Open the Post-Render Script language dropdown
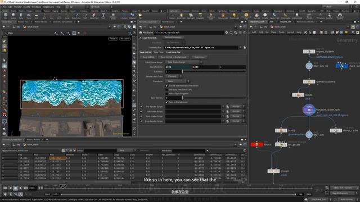Screen dimensions: 360x202 tap(237, 121)
